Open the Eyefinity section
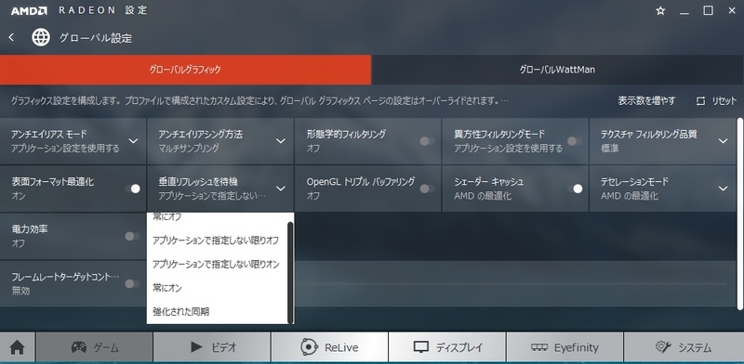 click(565, 347)
